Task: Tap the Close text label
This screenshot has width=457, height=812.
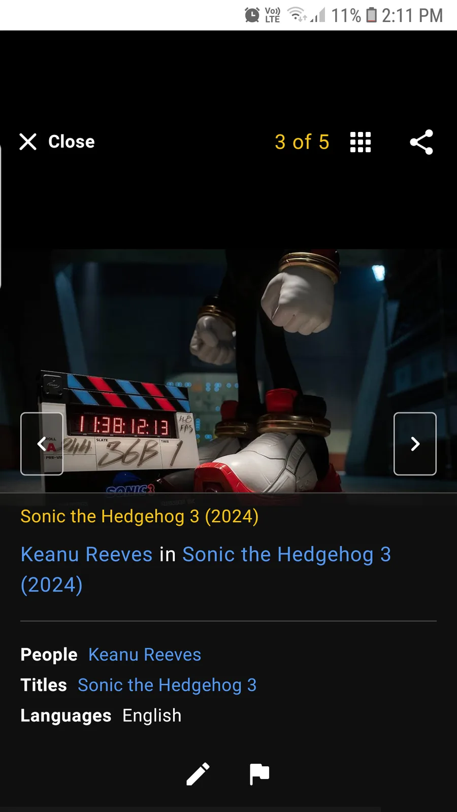Action: pyautogui.click(x=72, y=142)
